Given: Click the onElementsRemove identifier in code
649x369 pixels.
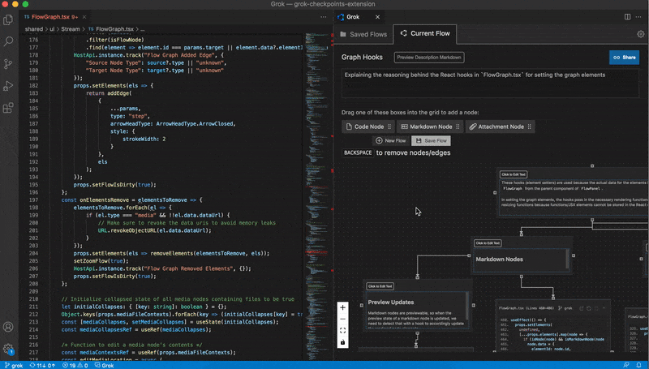Looking at the screenshot, I should tap(105, 200).
